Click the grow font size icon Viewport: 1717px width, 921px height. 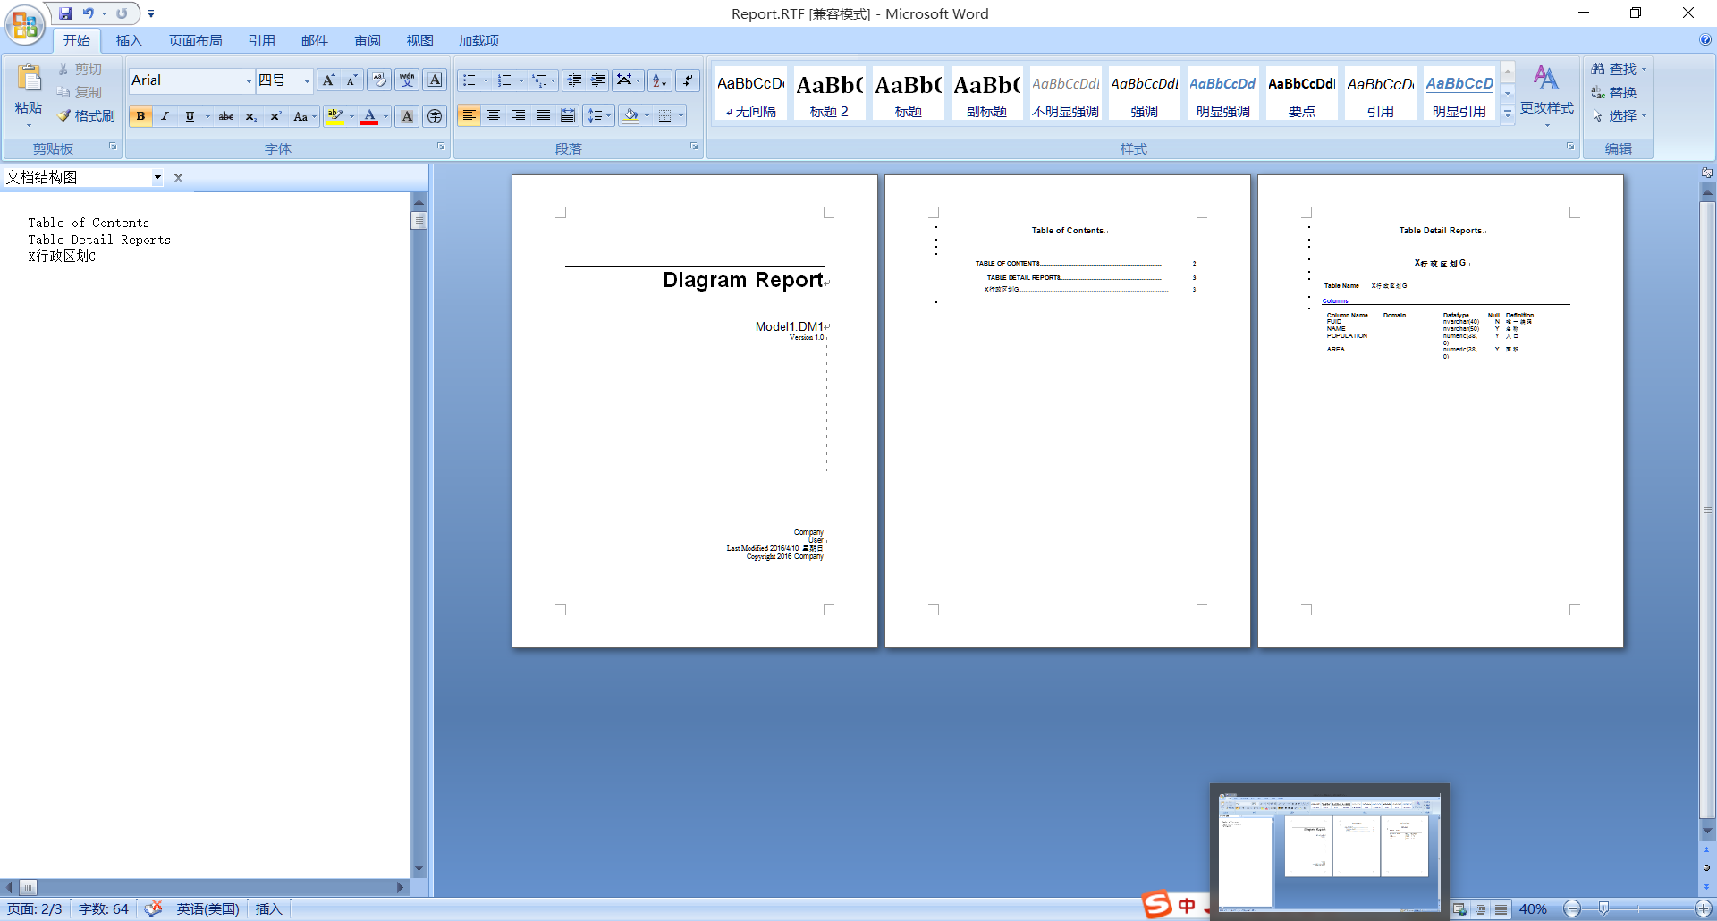pyautogui.click(x=328, y=80)
